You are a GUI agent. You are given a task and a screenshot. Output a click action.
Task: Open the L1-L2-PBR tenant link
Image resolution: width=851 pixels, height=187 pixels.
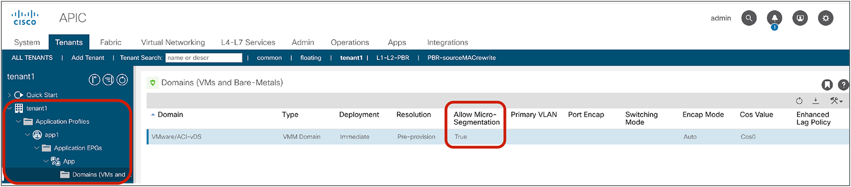[393, 58]
